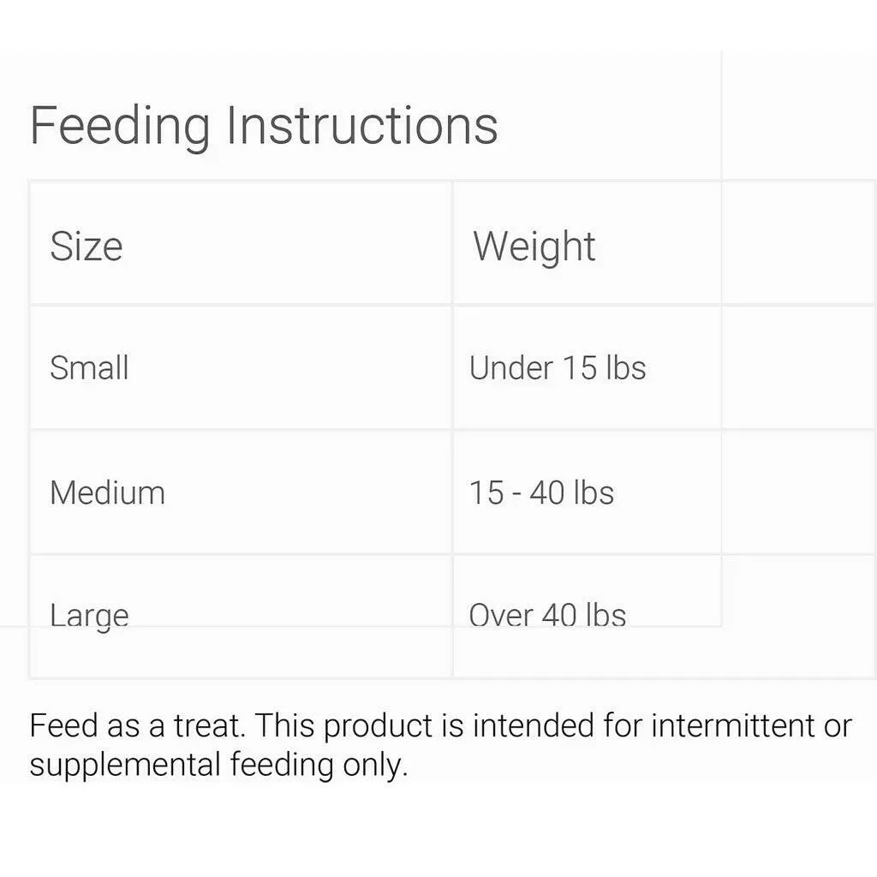Click the empty header cell beside Weight
The height and width of the screenshot is (877, 877).
799,243
